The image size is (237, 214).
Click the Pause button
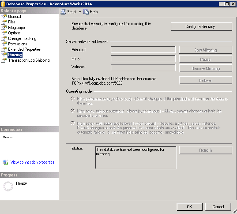(206, 59)
